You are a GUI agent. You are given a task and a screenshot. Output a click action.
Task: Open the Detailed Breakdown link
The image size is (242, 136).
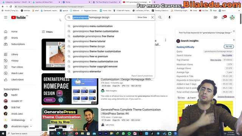click(226, 97)
